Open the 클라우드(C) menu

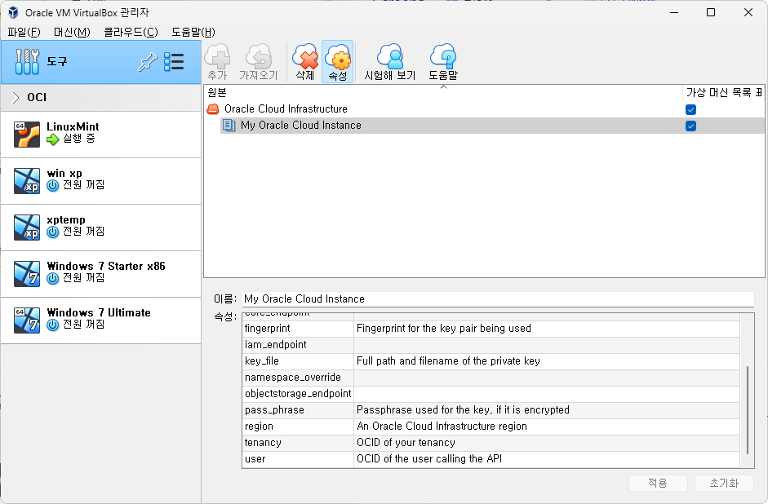pyautogui.click(x=131, y=33)
